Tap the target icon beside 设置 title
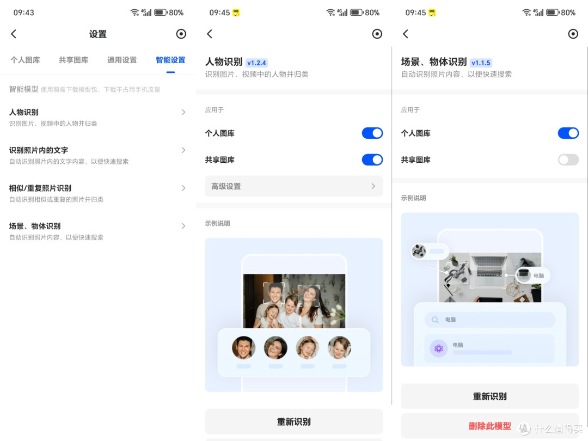The height and width of the screenshot is (441, 588). tap(181, 34)
